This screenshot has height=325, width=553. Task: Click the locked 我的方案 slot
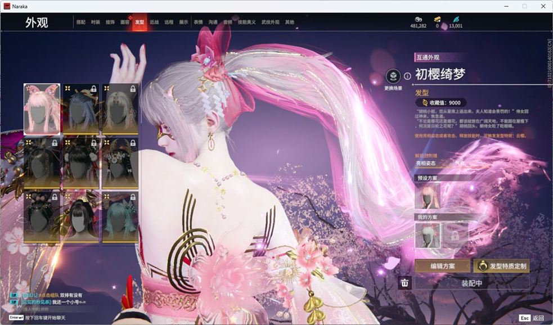click(x=455, y=236)
